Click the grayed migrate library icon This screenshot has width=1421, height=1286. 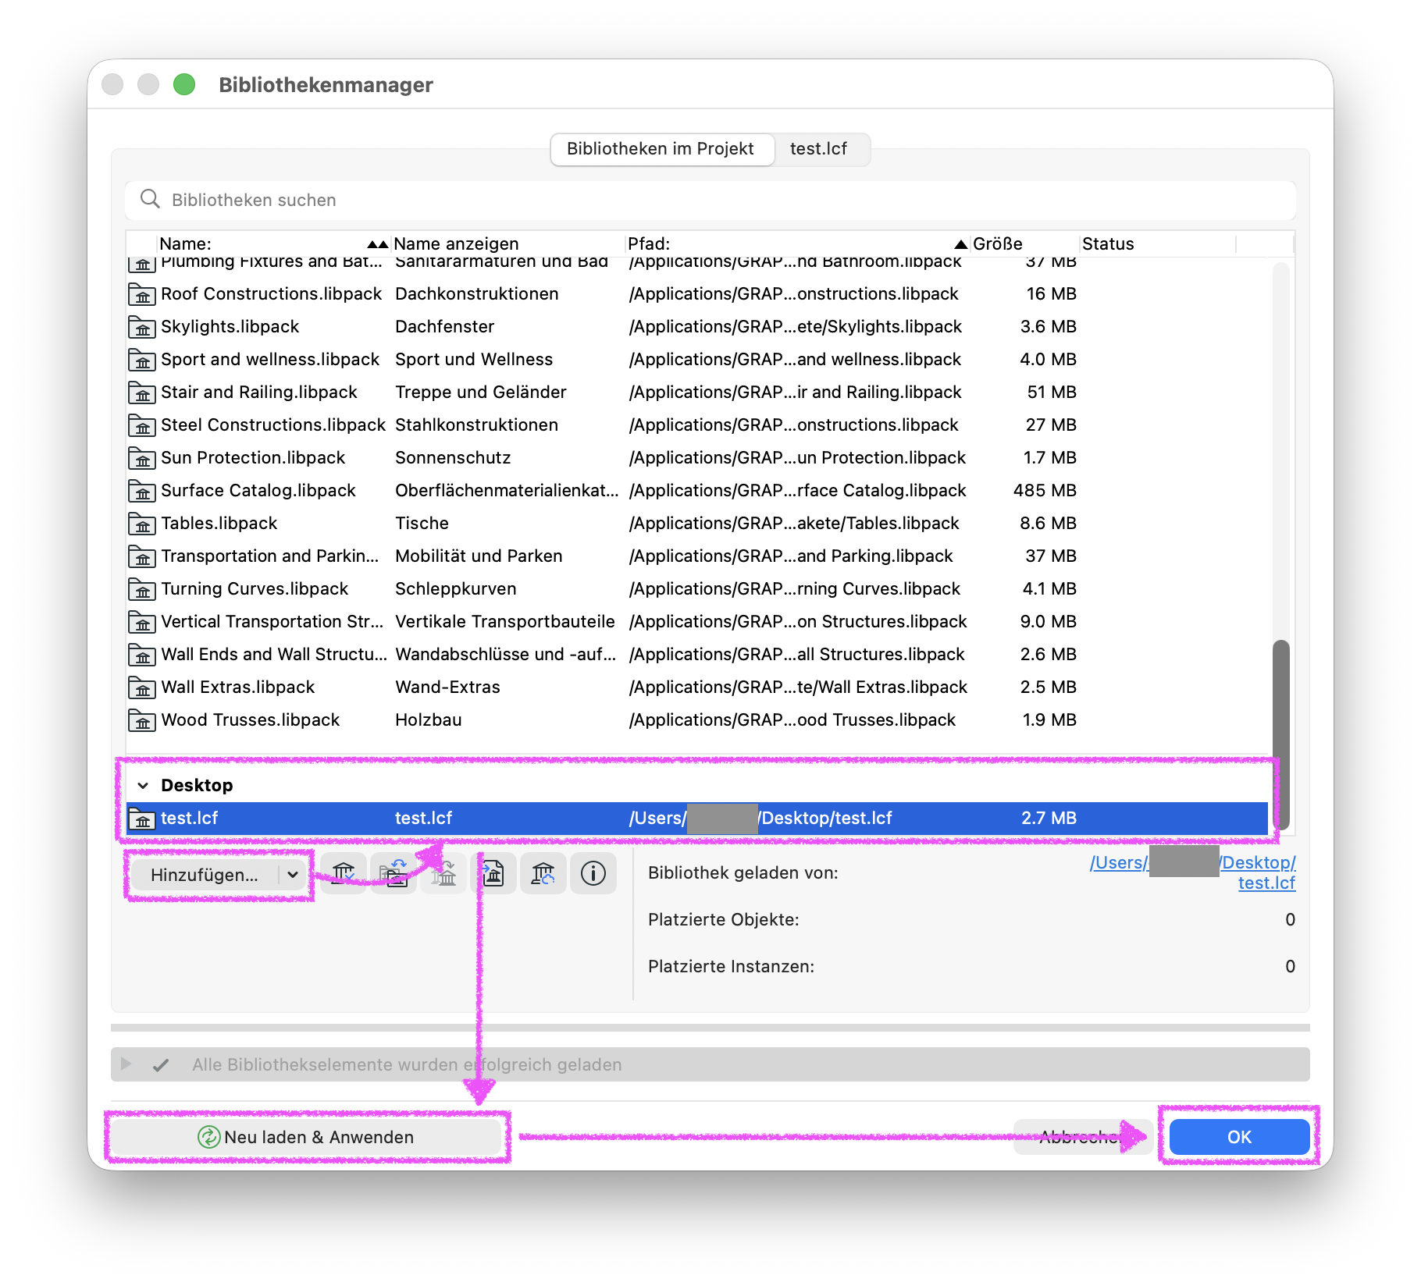[443, 873]
